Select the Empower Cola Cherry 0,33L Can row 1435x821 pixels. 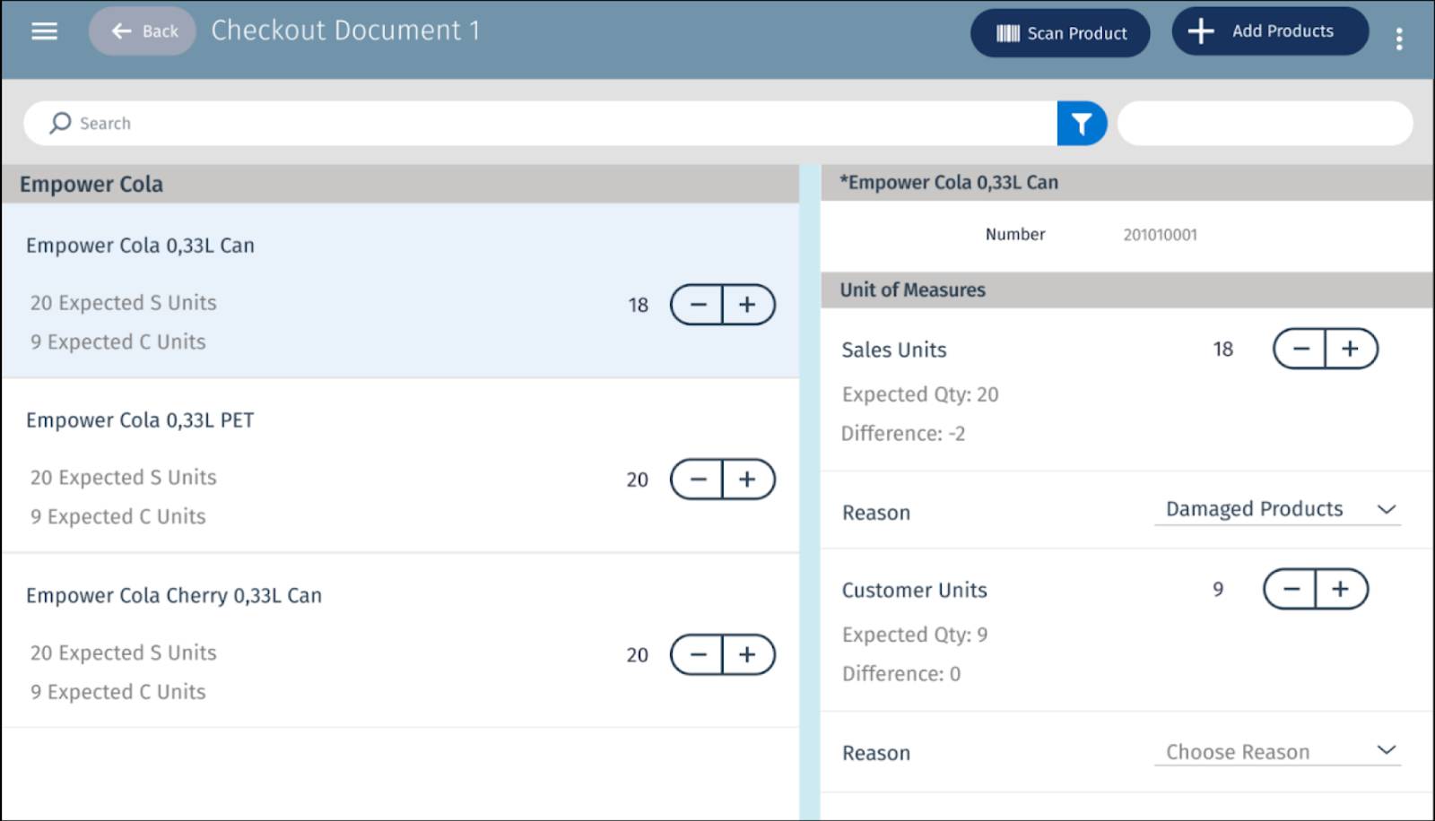400,640
